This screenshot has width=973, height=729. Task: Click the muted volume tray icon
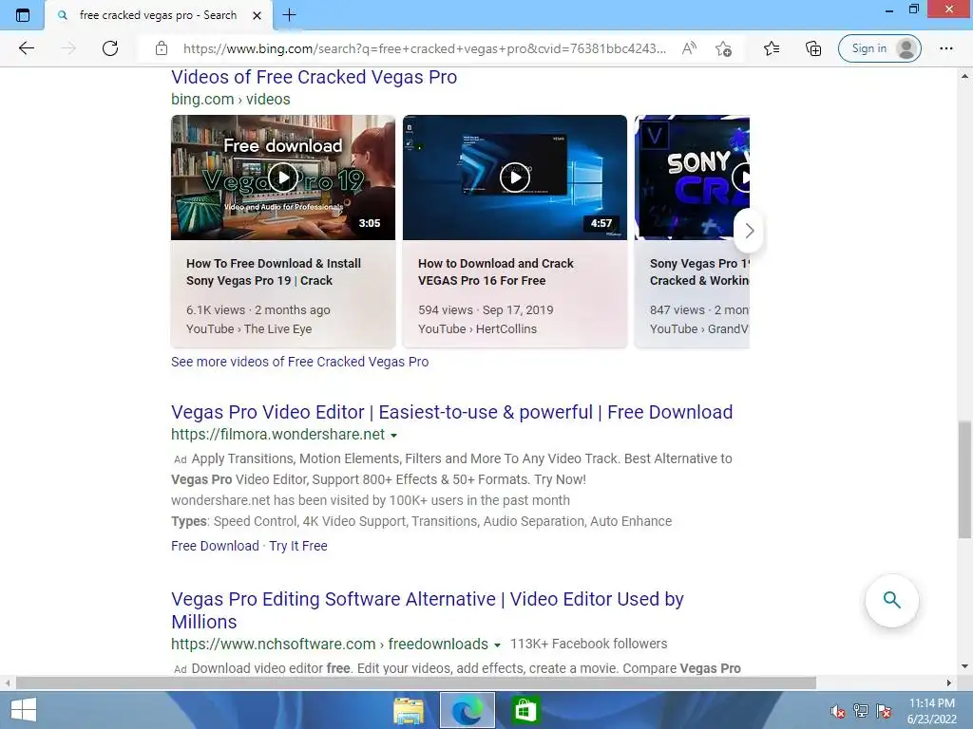(x=838, y=711)
